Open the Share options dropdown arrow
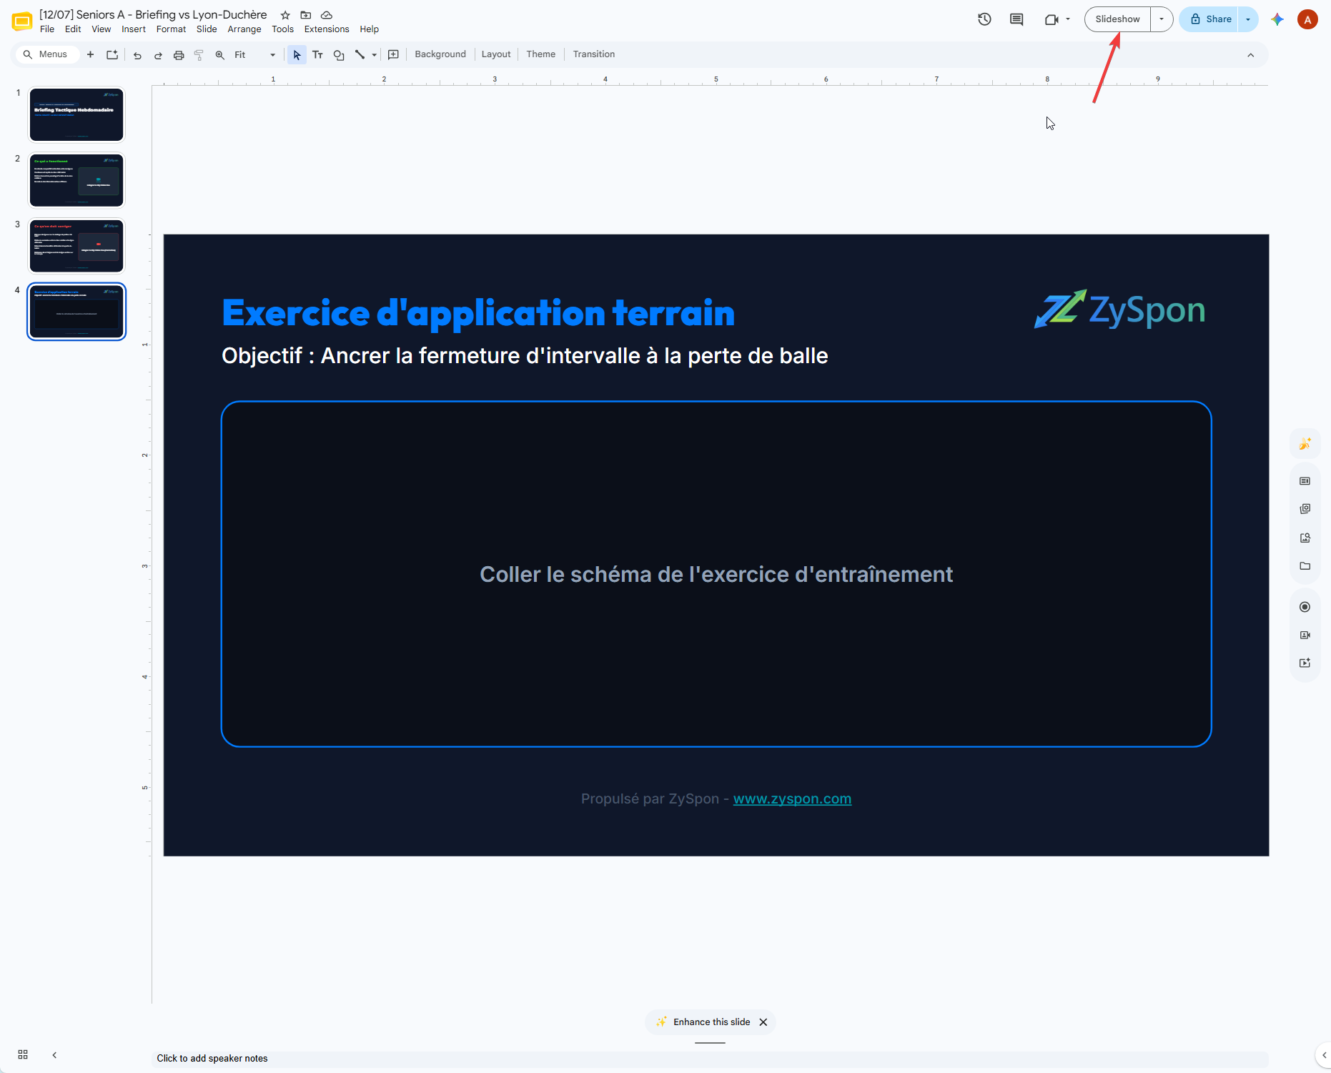The height and width of the screenshot is (1073, 1331). click(x=1248, y=19)
